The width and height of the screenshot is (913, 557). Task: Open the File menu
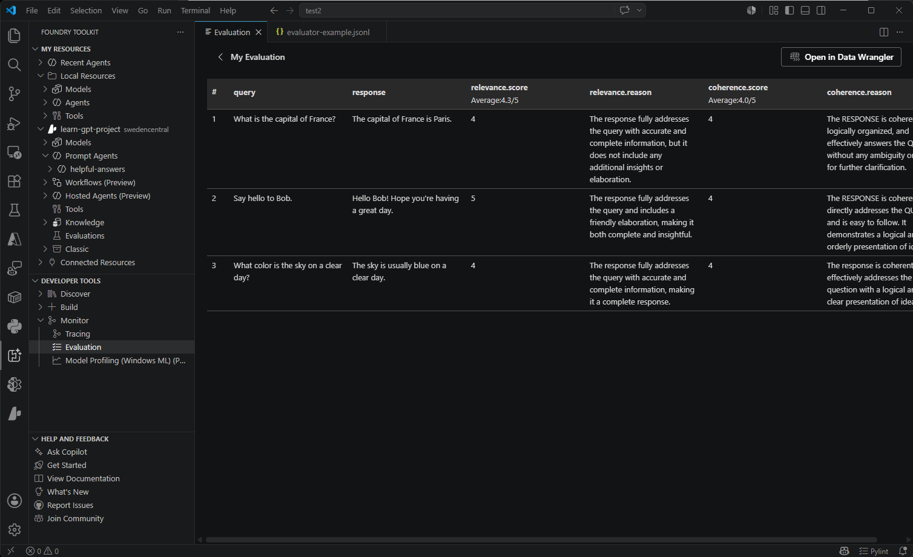point(32,10)
